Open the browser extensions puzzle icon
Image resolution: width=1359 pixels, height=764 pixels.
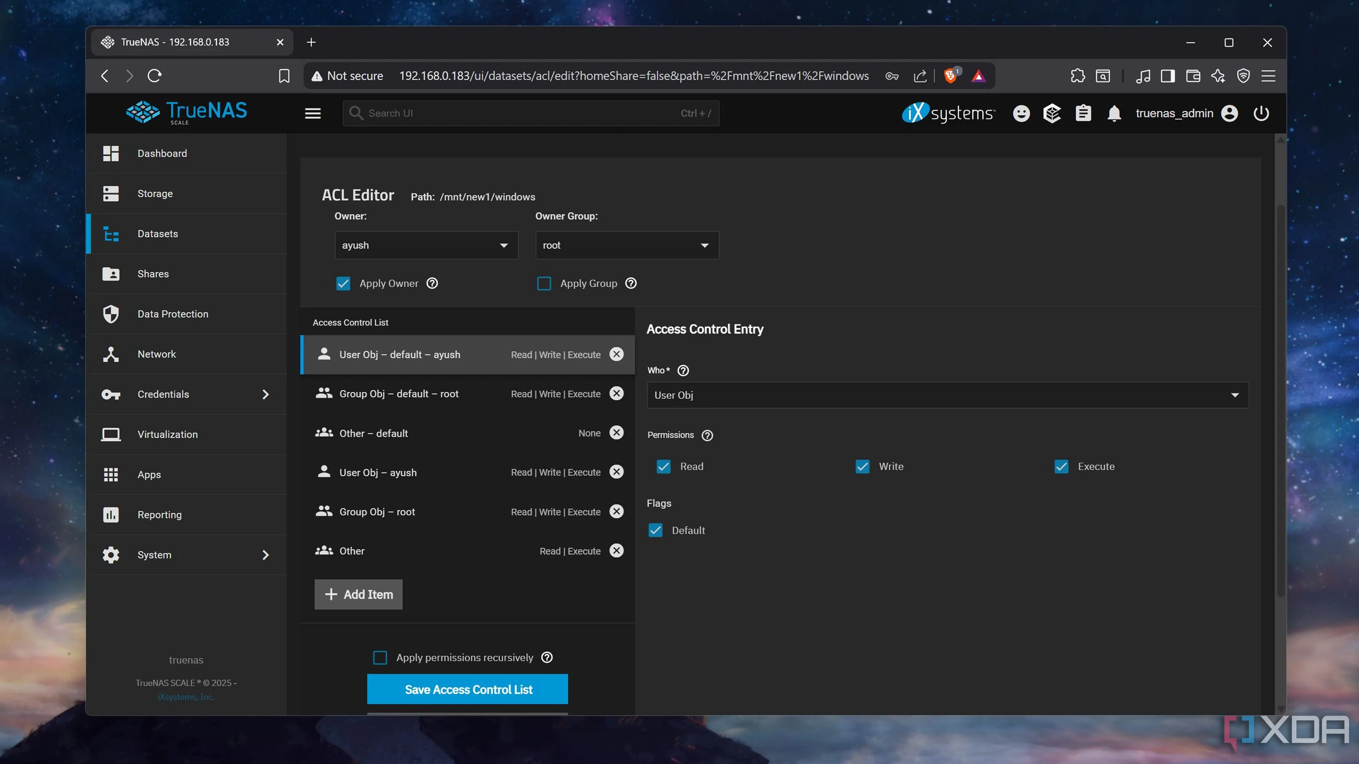(x=1077, y=76)
